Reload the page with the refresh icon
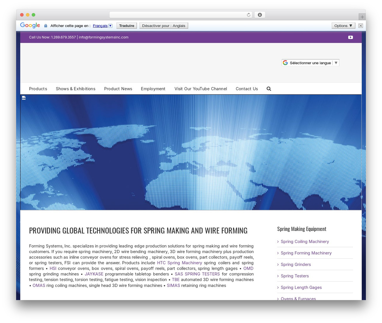The image size is (382, 323). point(248,15)
